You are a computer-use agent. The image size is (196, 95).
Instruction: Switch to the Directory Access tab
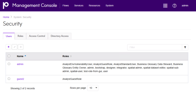tap(60, 36)
